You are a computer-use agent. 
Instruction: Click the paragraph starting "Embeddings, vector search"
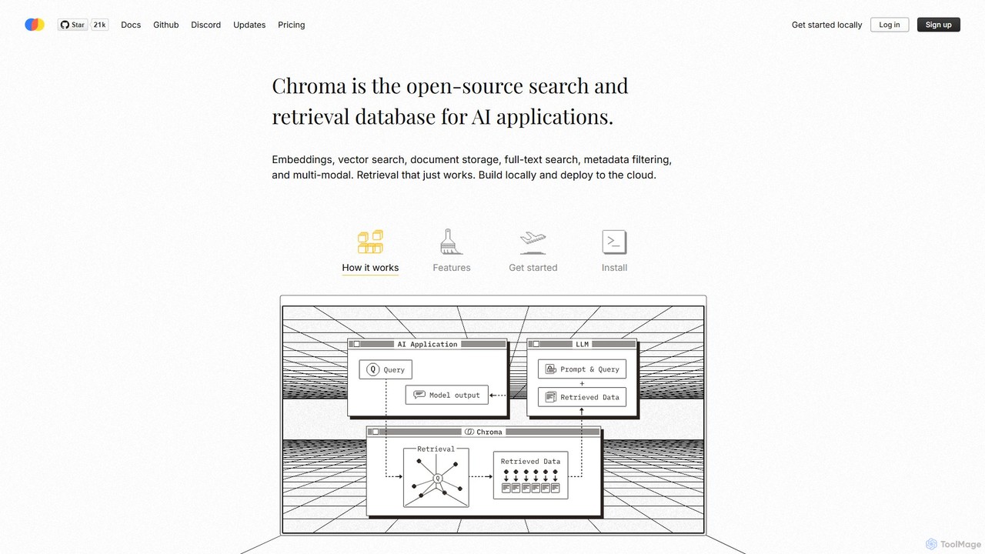[x=472, y=167]
